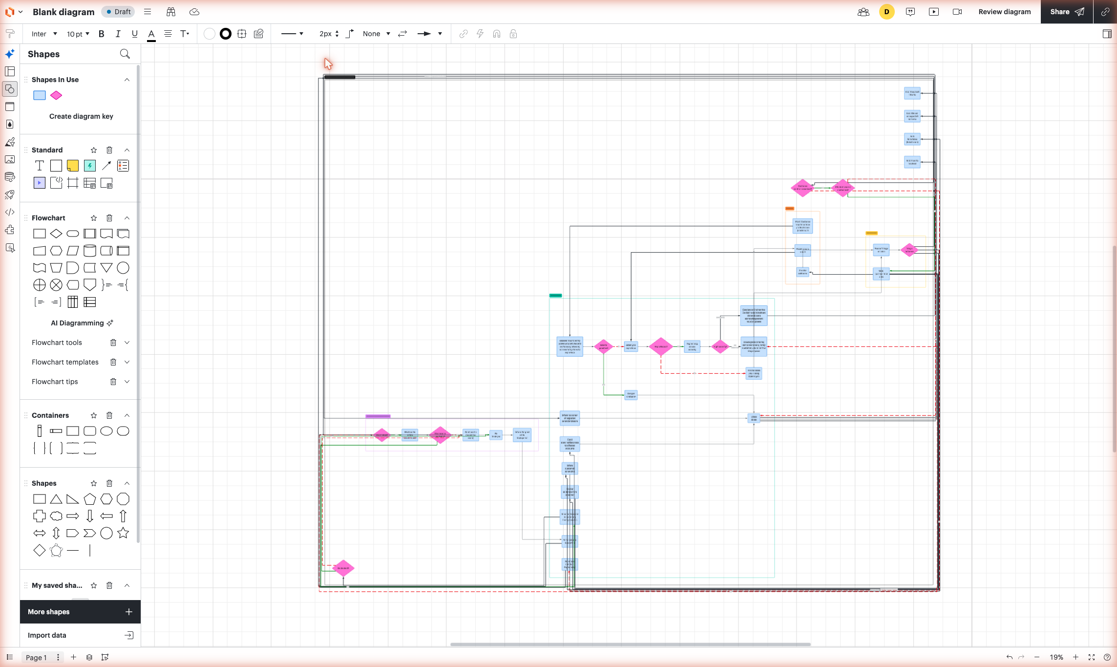Click the Share button
Viewport: 1117px width, 667px height.
point(1067,12)
